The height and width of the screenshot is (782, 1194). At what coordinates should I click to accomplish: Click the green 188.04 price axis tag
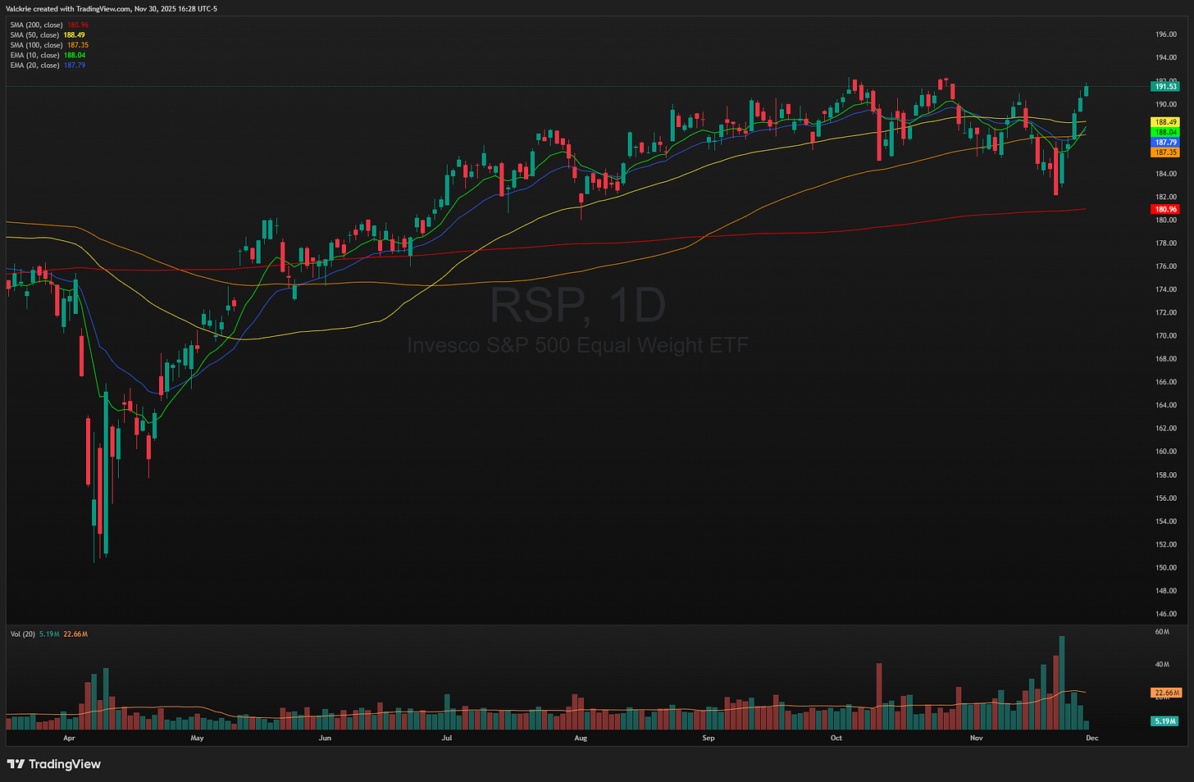(x=1165, y=132)
